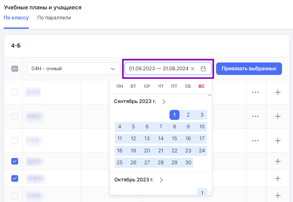
Task: Choose day 29 of September
Action: coord(174,163)
